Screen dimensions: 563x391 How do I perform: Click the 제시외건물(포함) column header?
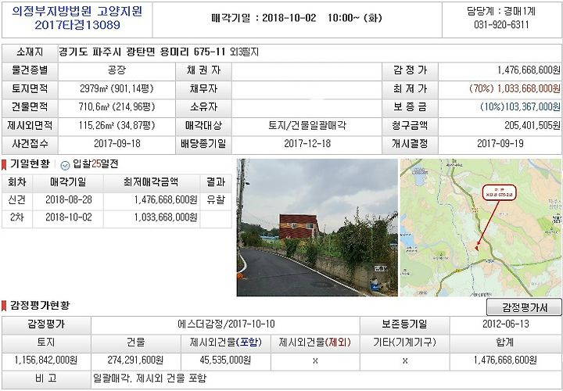pos(226,343)
